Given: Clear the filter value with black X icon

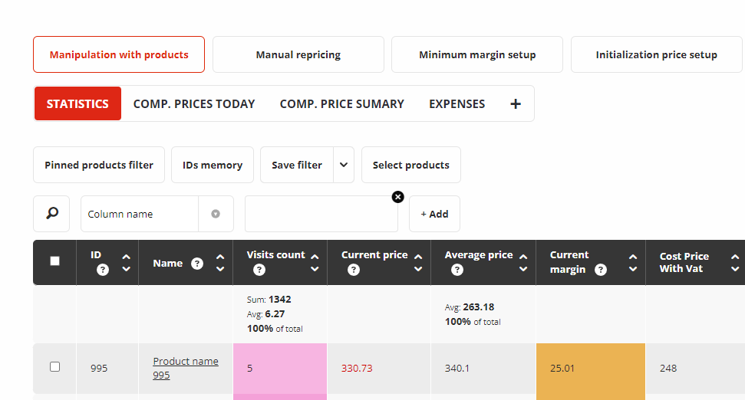Looking at the screenshot, I should (x=397, y=197).
